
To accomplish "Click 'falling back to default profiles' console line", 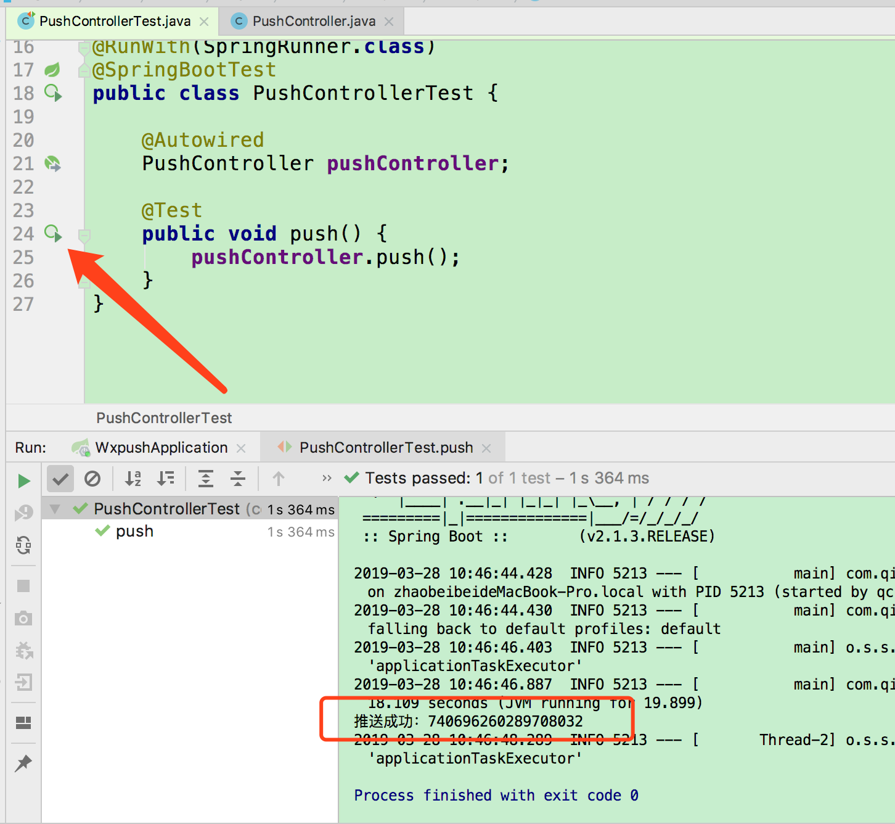I will 544,628.
